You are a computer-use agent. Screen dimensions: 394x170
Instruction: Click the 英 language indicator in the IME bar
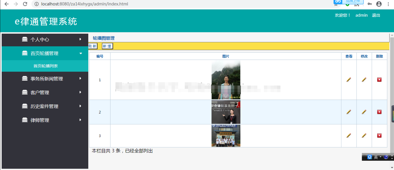pyautogui.click(x=376, y=157)
